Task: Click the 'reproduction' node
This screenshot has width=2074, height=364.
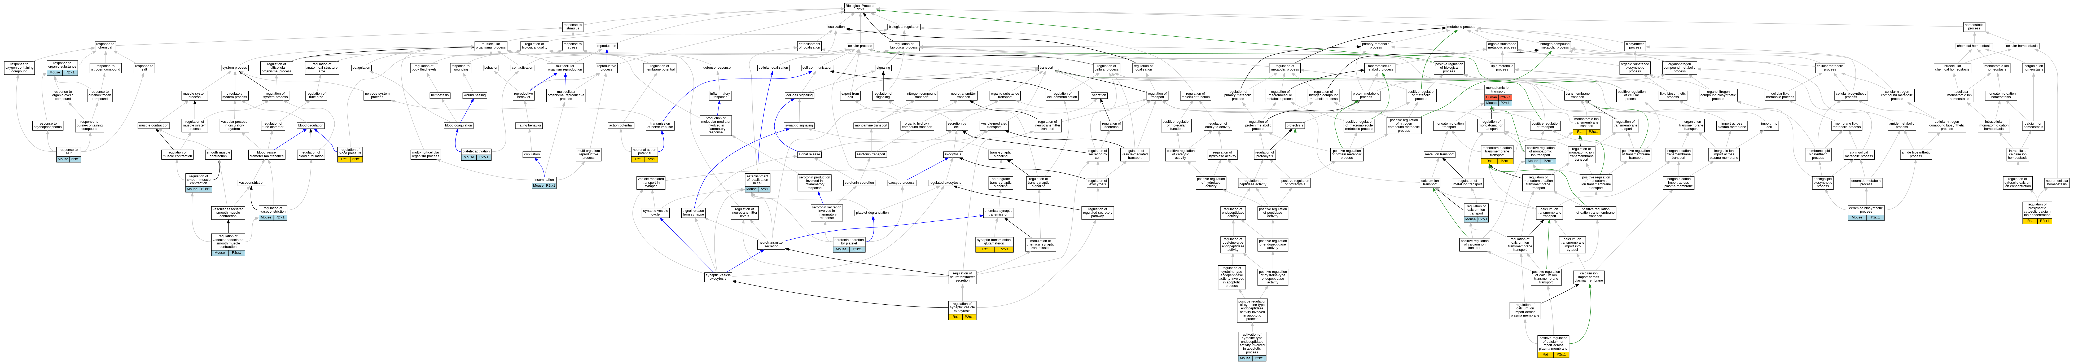Action: (606, 46)
